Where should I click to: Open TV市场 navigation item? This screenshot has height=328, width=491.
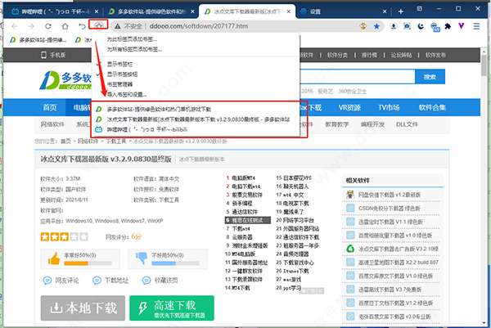click(389, 108)
